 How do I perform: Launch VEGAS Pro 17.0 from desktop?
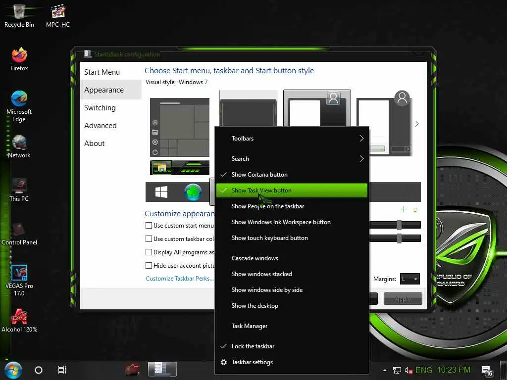19,280
